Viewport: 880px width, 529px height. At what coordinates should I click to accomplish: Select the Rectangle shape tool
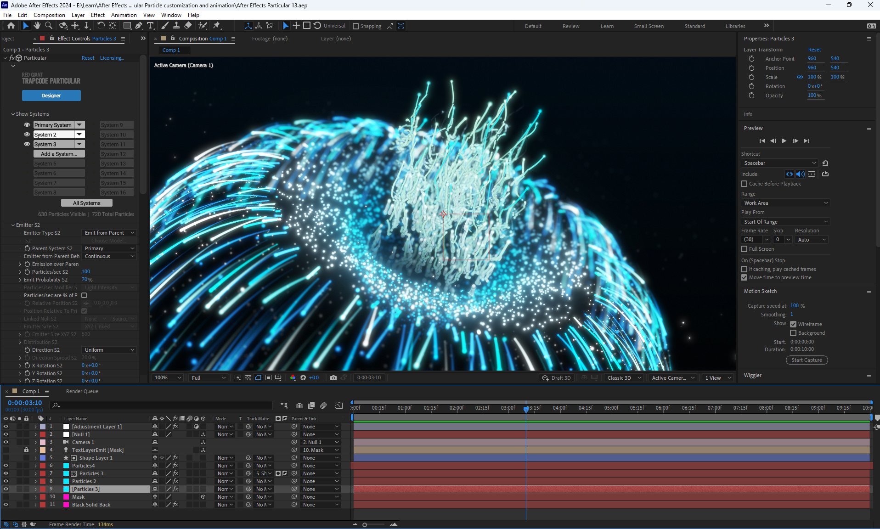[127, 26]
